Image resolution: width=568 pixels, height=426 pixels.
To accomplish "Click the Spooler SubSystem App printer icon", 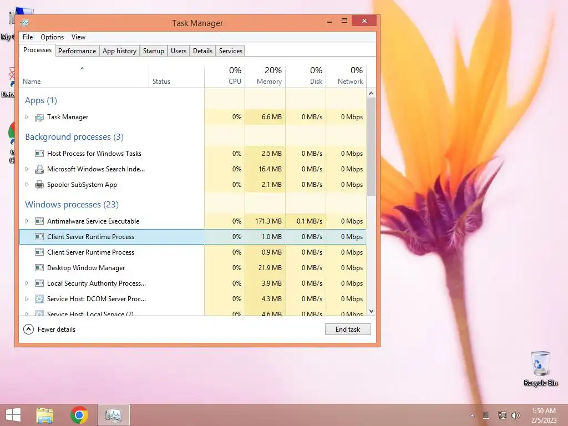I will [x=39, y=185].
